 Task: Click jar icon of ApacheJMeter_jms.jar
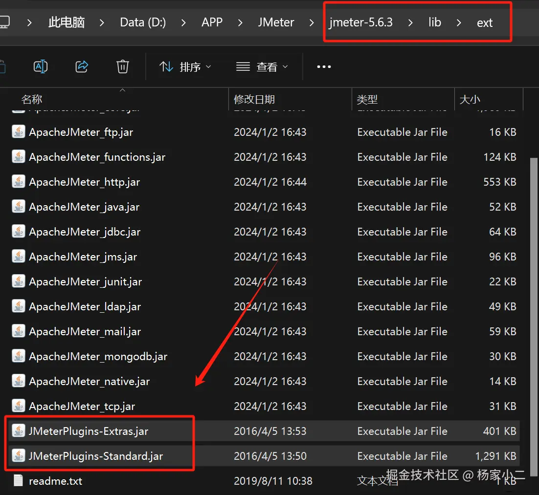(x=19, y=256)
